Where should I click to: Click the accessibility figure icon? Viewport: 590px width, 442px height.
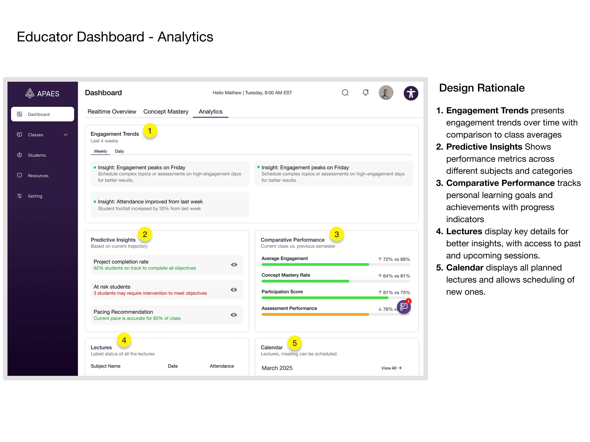(411, 93)
